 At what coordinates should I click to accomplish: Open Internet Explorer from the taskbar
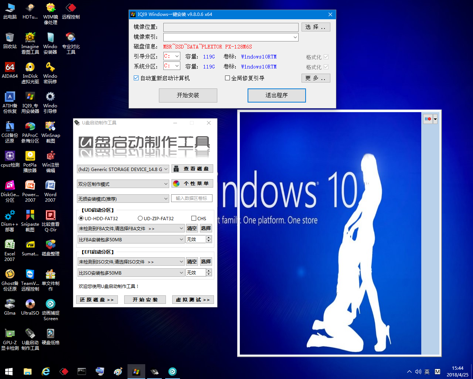[x=45, y=372]
